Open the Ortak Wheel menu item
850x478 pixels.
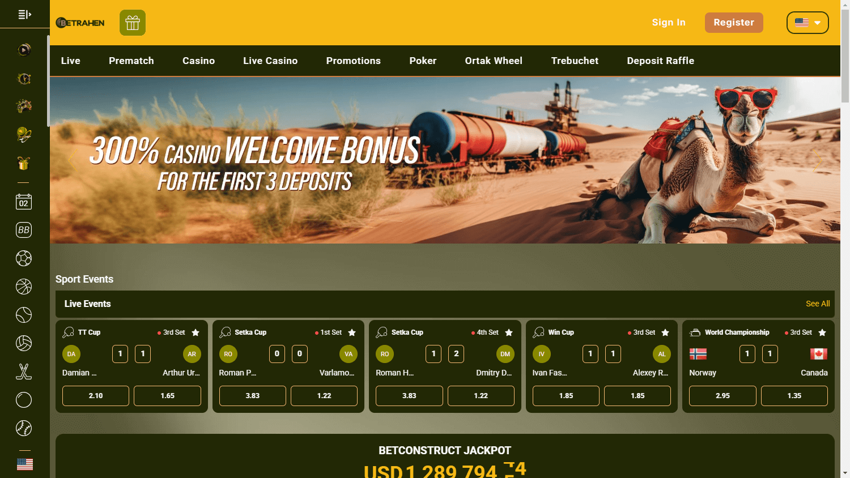(x=493, y=61)
